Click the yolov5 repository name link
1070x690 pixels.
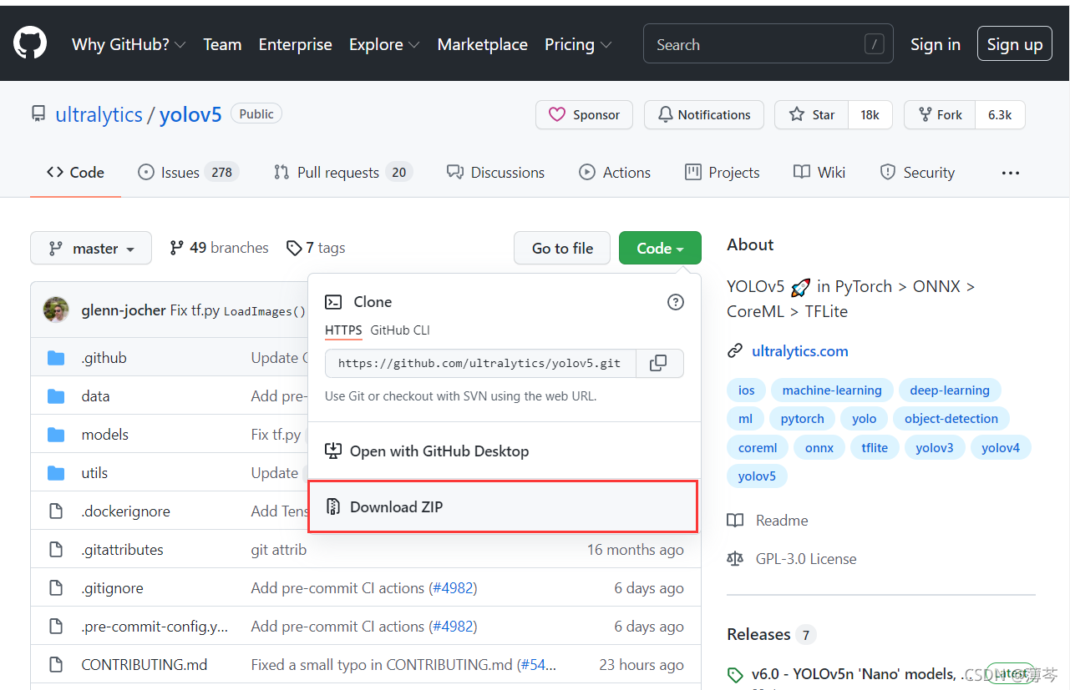(x=190, y=114)
